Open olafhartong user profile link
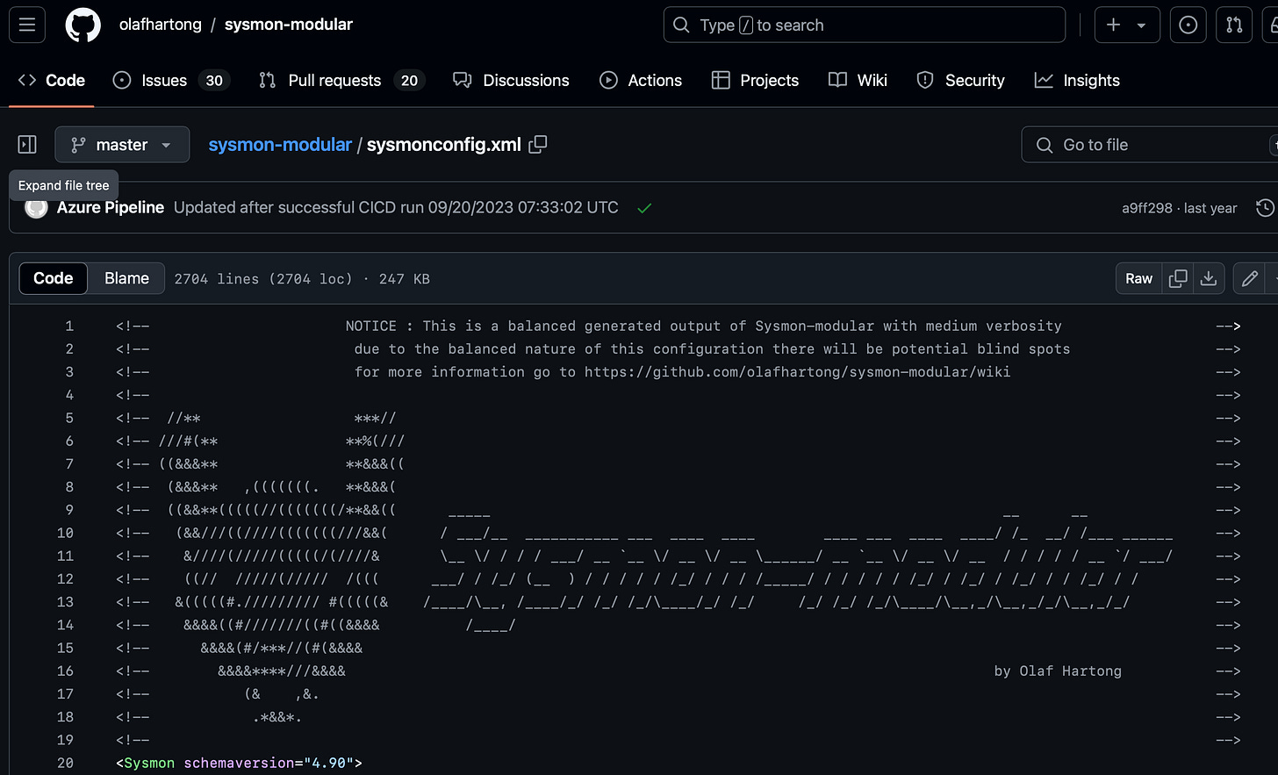Screen dimensions: 1278x775 tap(160, 25)
